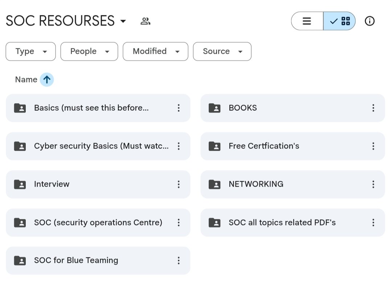This screenshot has height=286, width=392.
Task: Open the Modified filter dropdown
Action: [155, 52]
